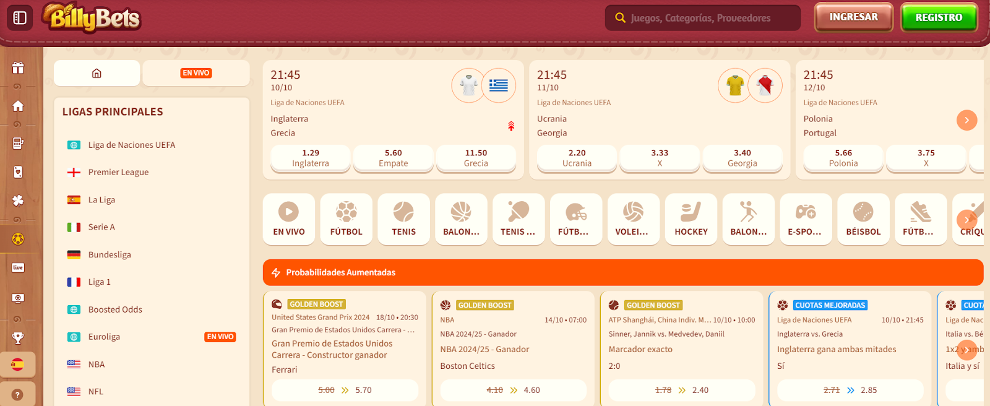Image resolution: width=990 pixels, height=406 pixels.
Task: Toggle the sidebar menu panel icon
Action: coord(20,18)
